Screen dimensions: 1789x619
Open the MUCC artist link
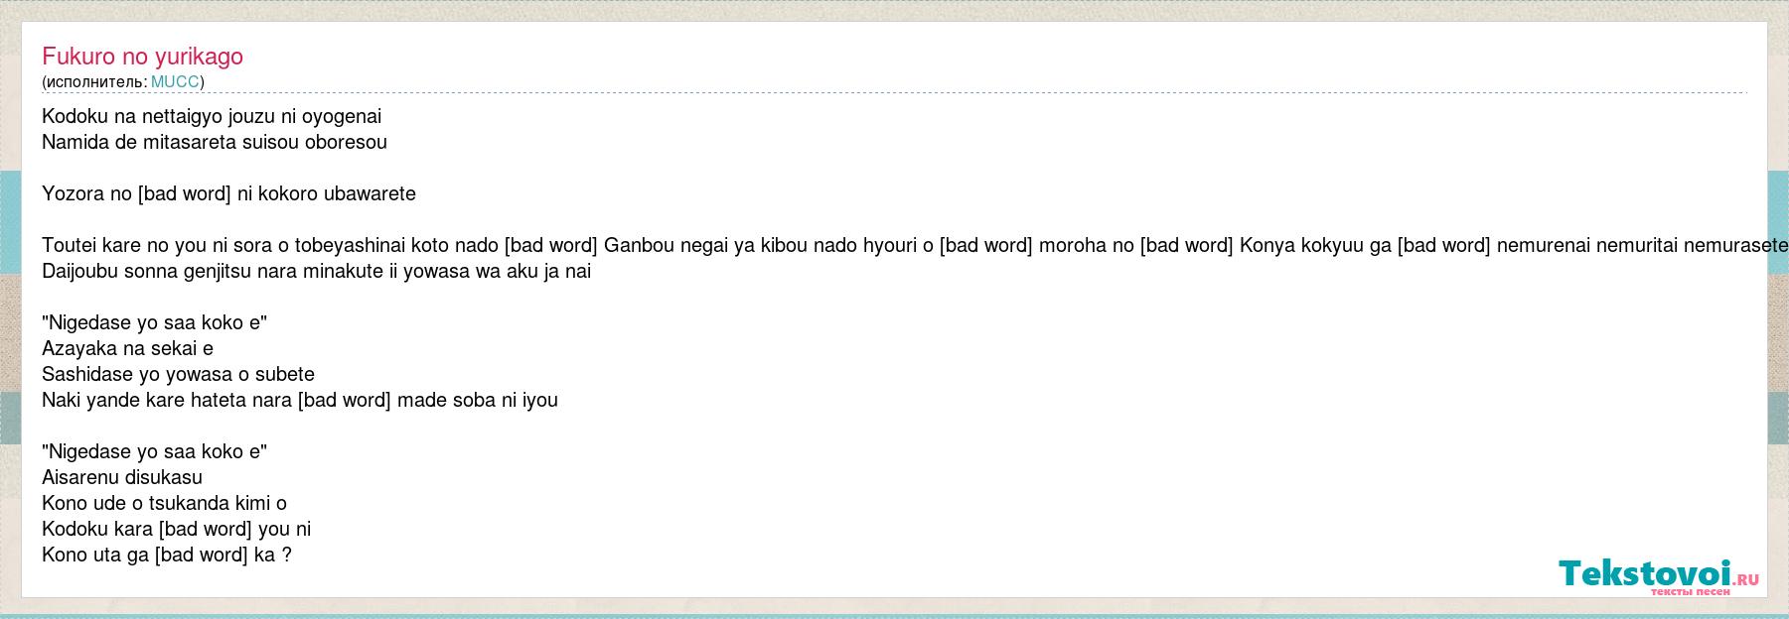coord(175,81)
